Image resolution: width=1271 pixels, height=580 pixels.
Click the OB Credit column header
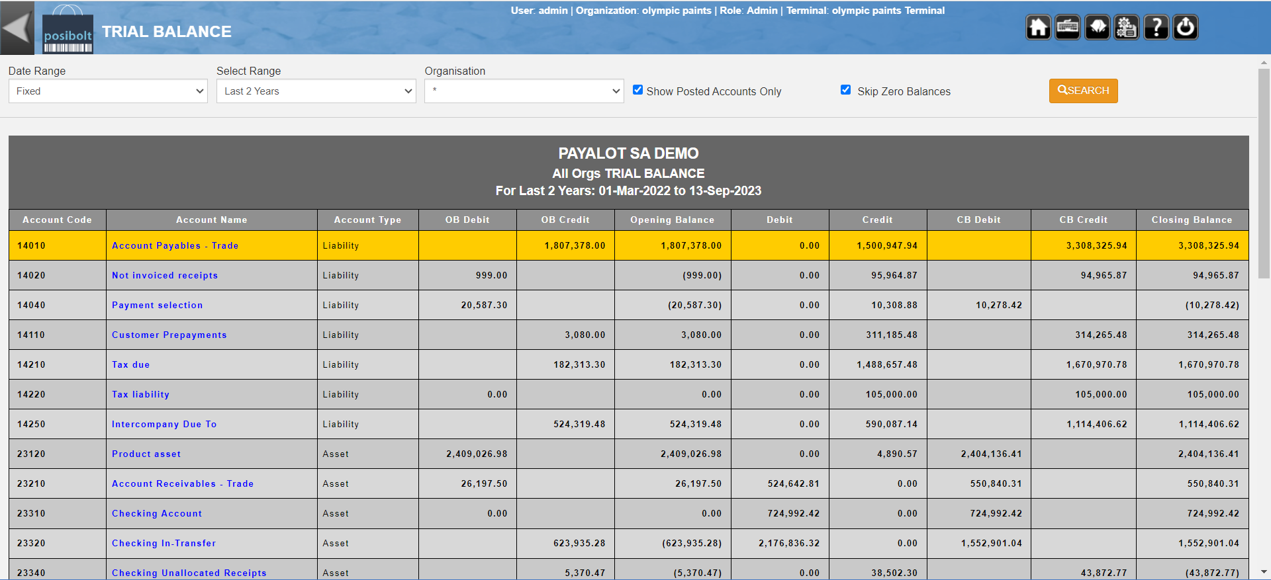(x=565, y=220)
